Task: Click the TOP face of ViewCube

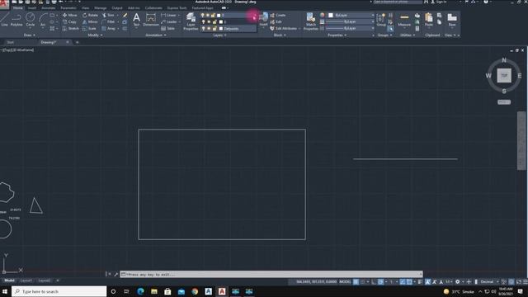Action: coord(504,75)
